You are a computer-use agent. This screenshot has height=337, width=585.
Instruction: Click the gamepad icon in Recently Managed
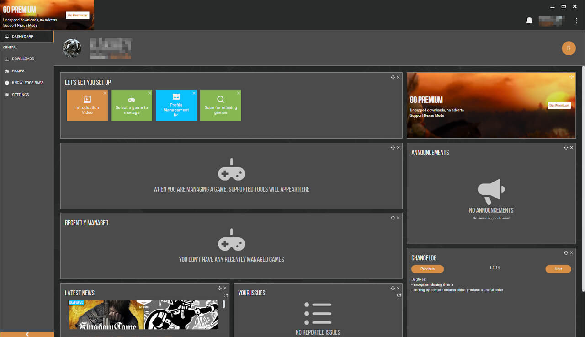click(231, 239)
